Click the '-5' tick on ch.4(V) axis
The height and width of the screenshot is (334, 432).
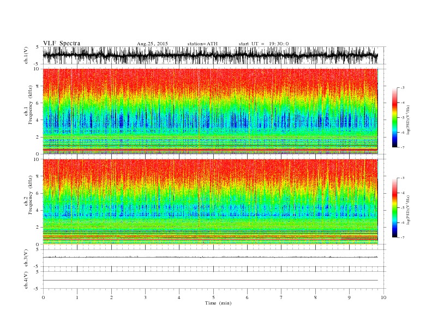click(37, 289)
